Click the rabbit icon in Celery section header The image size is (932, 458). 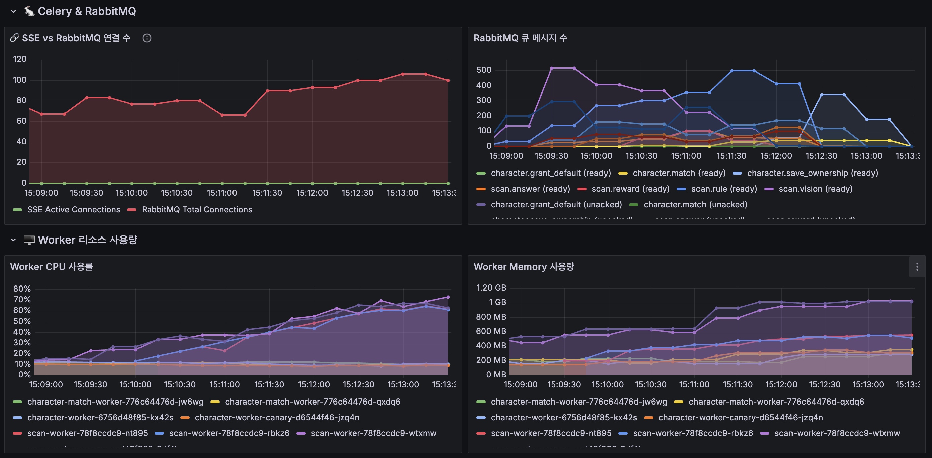[x=29, y=11]
